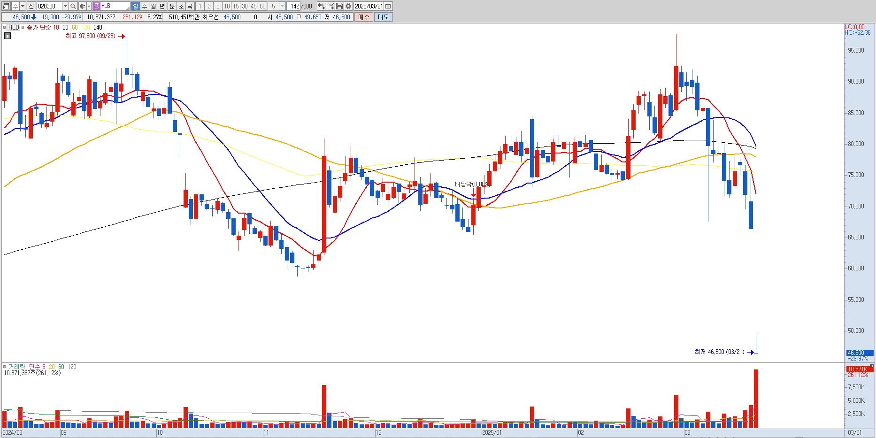This screenshot has width=876, height=438.
Task: Click the 최우선 best quote label
Action: click(x=210, y=17)
